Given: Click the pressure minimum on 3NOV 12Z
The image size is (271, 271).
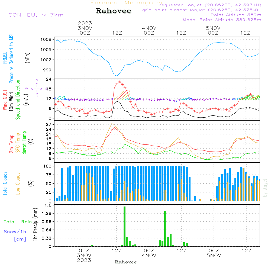Looking at the screenshot, I should pyautogui.click(x=117, y=76).
